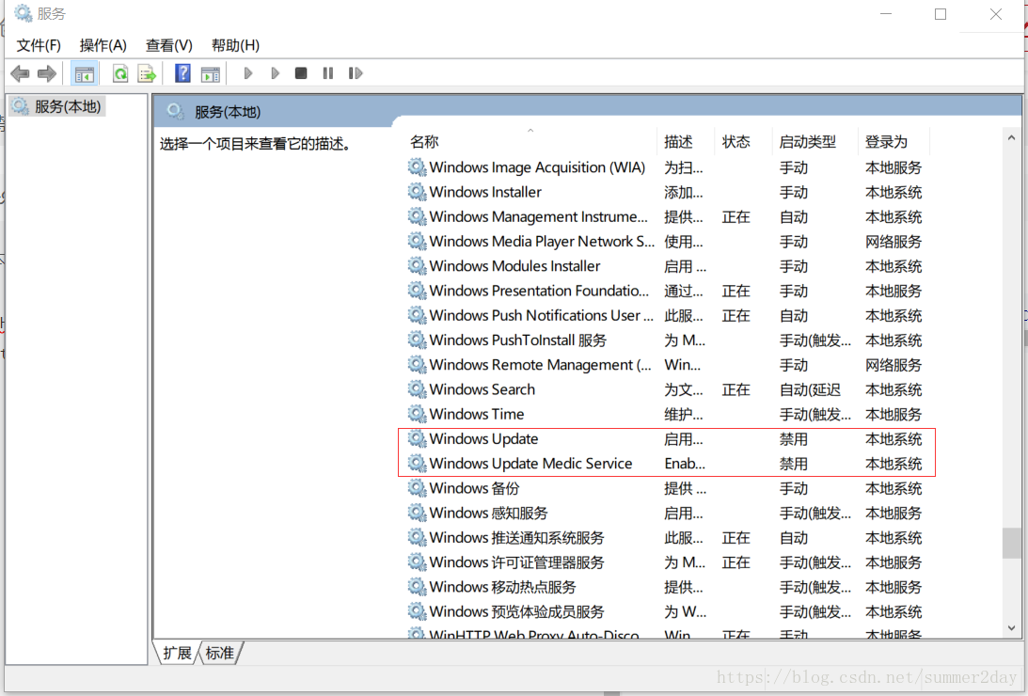Open Help via the blue question mark icon
The image size is (1028, 696).
pos(182,72)
